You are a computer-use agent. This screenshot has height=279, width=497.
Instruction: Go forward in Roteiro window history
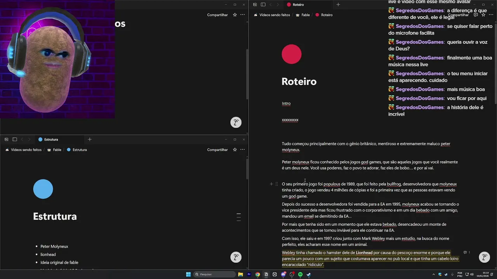pos(278,5)
